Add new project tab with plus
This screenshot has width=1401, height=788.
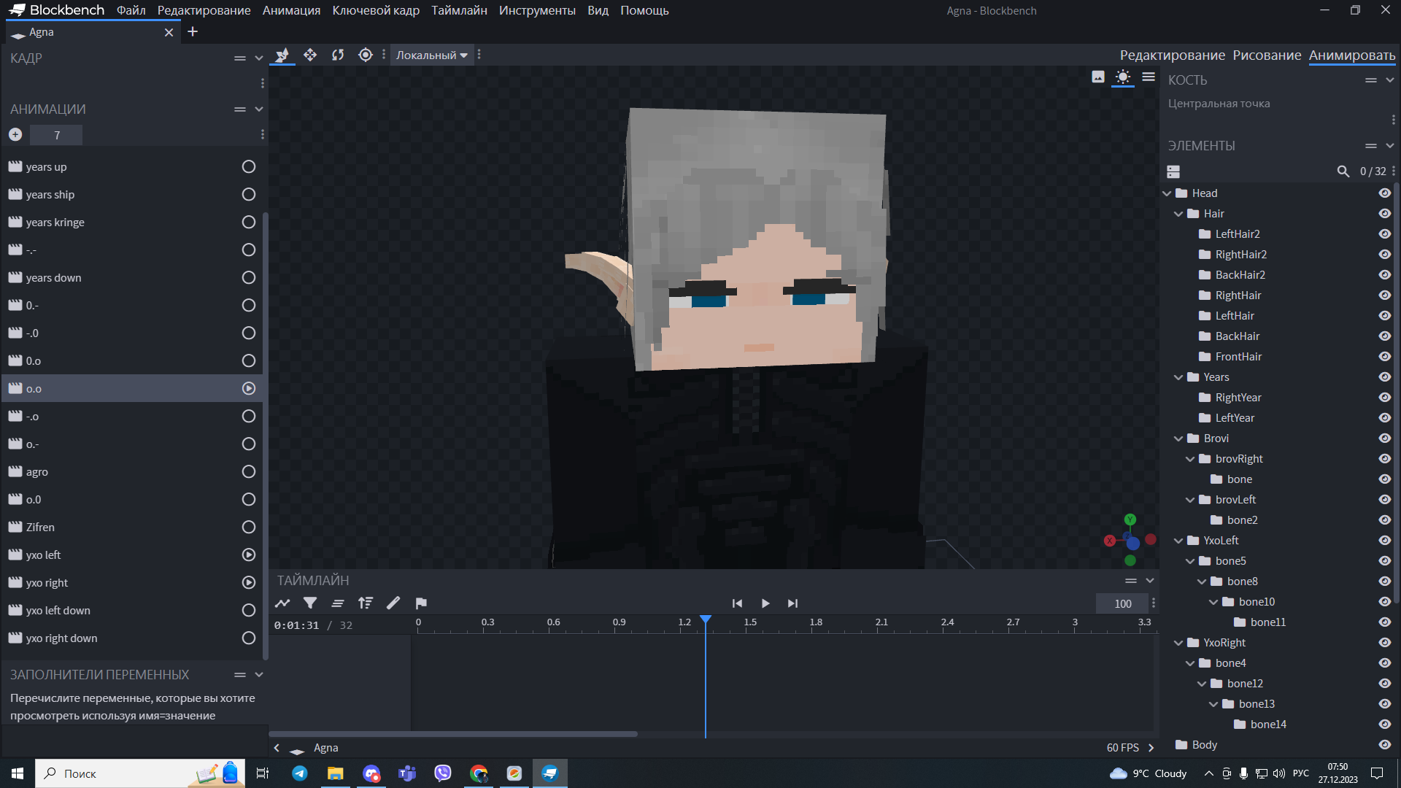pyautogui.click(x=193, y=32)
